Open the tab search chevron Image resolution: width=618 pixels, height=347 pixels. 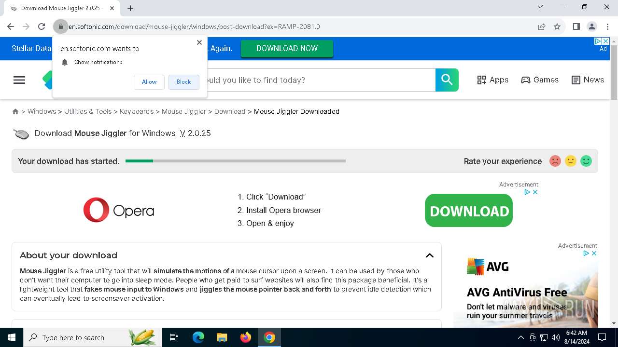coord(540,7)
